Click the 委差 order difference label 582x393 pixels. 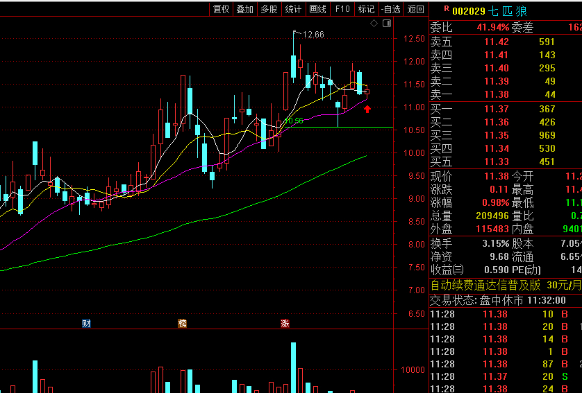[522, 28]
